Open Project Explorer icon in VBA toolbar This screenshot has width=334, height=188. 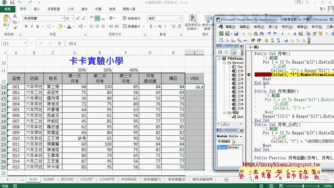pos(308,33)
